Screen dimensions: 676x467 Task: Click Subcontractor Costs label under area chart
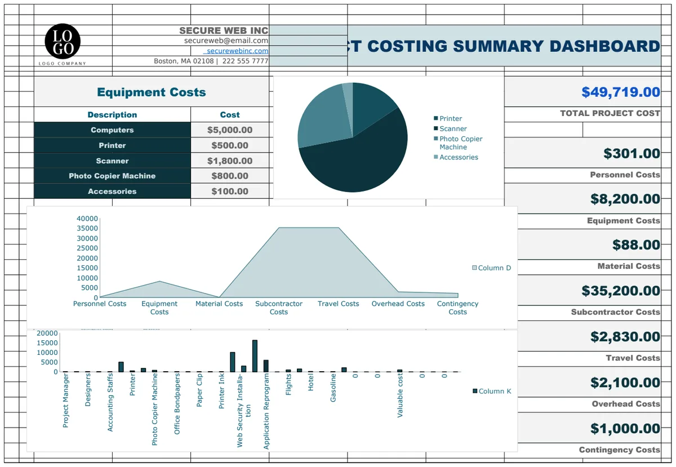(279, 308)
